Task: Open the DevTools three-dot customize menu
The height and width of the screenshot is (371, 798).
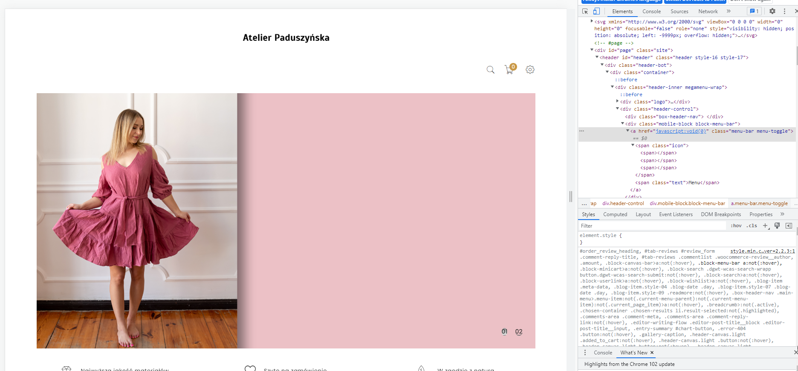Action: point(784,11)
